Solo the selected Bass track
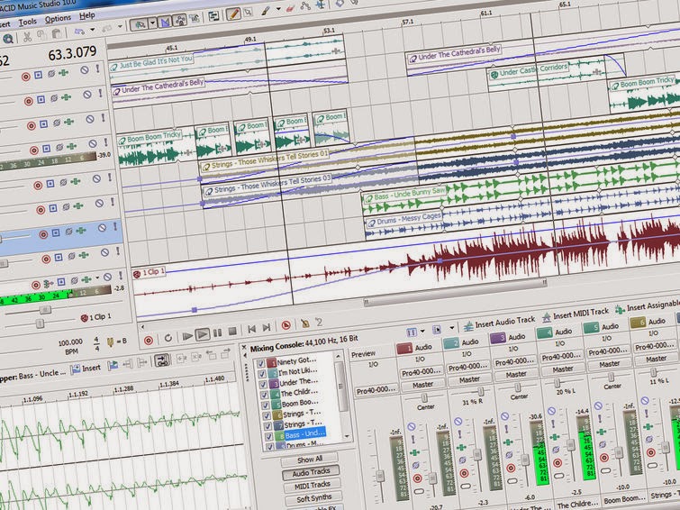The image size is (680, 510). 115,226
